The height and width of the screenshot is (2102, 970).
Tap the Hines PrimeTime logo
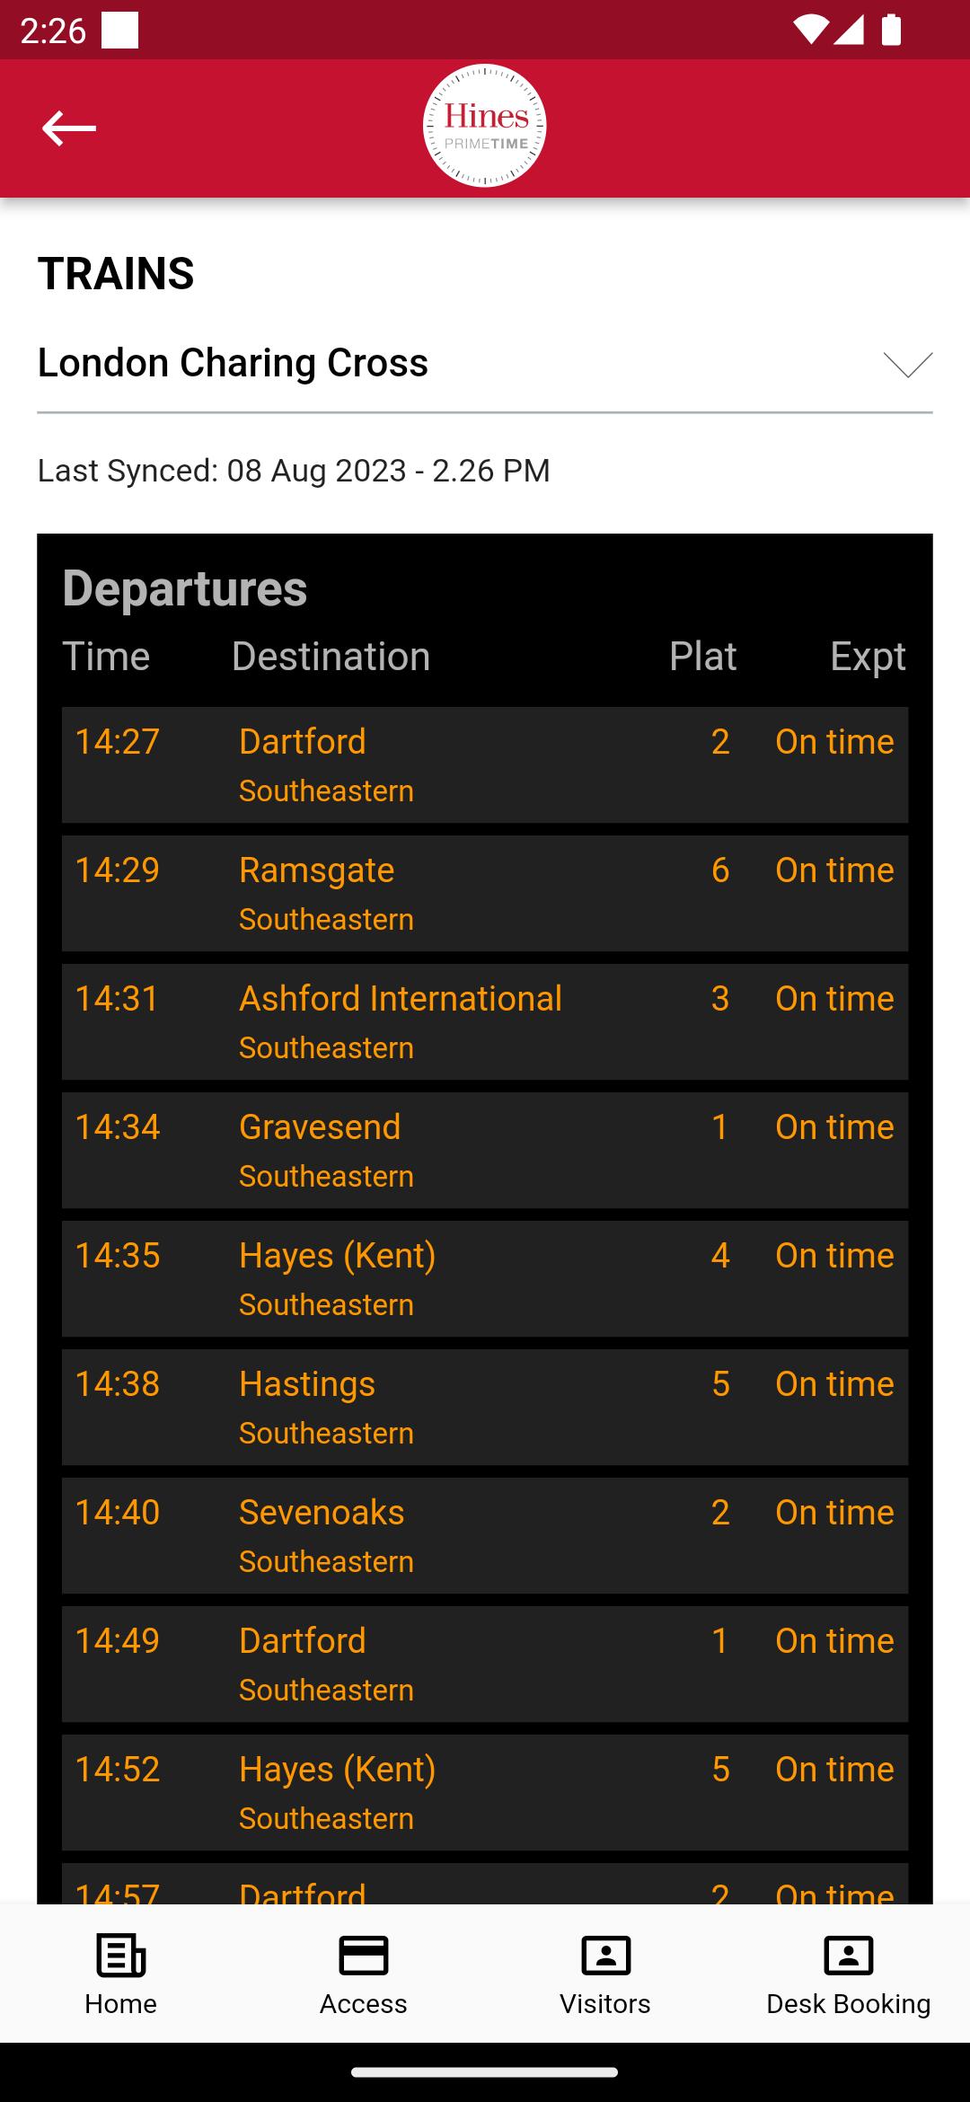(485, 126)
